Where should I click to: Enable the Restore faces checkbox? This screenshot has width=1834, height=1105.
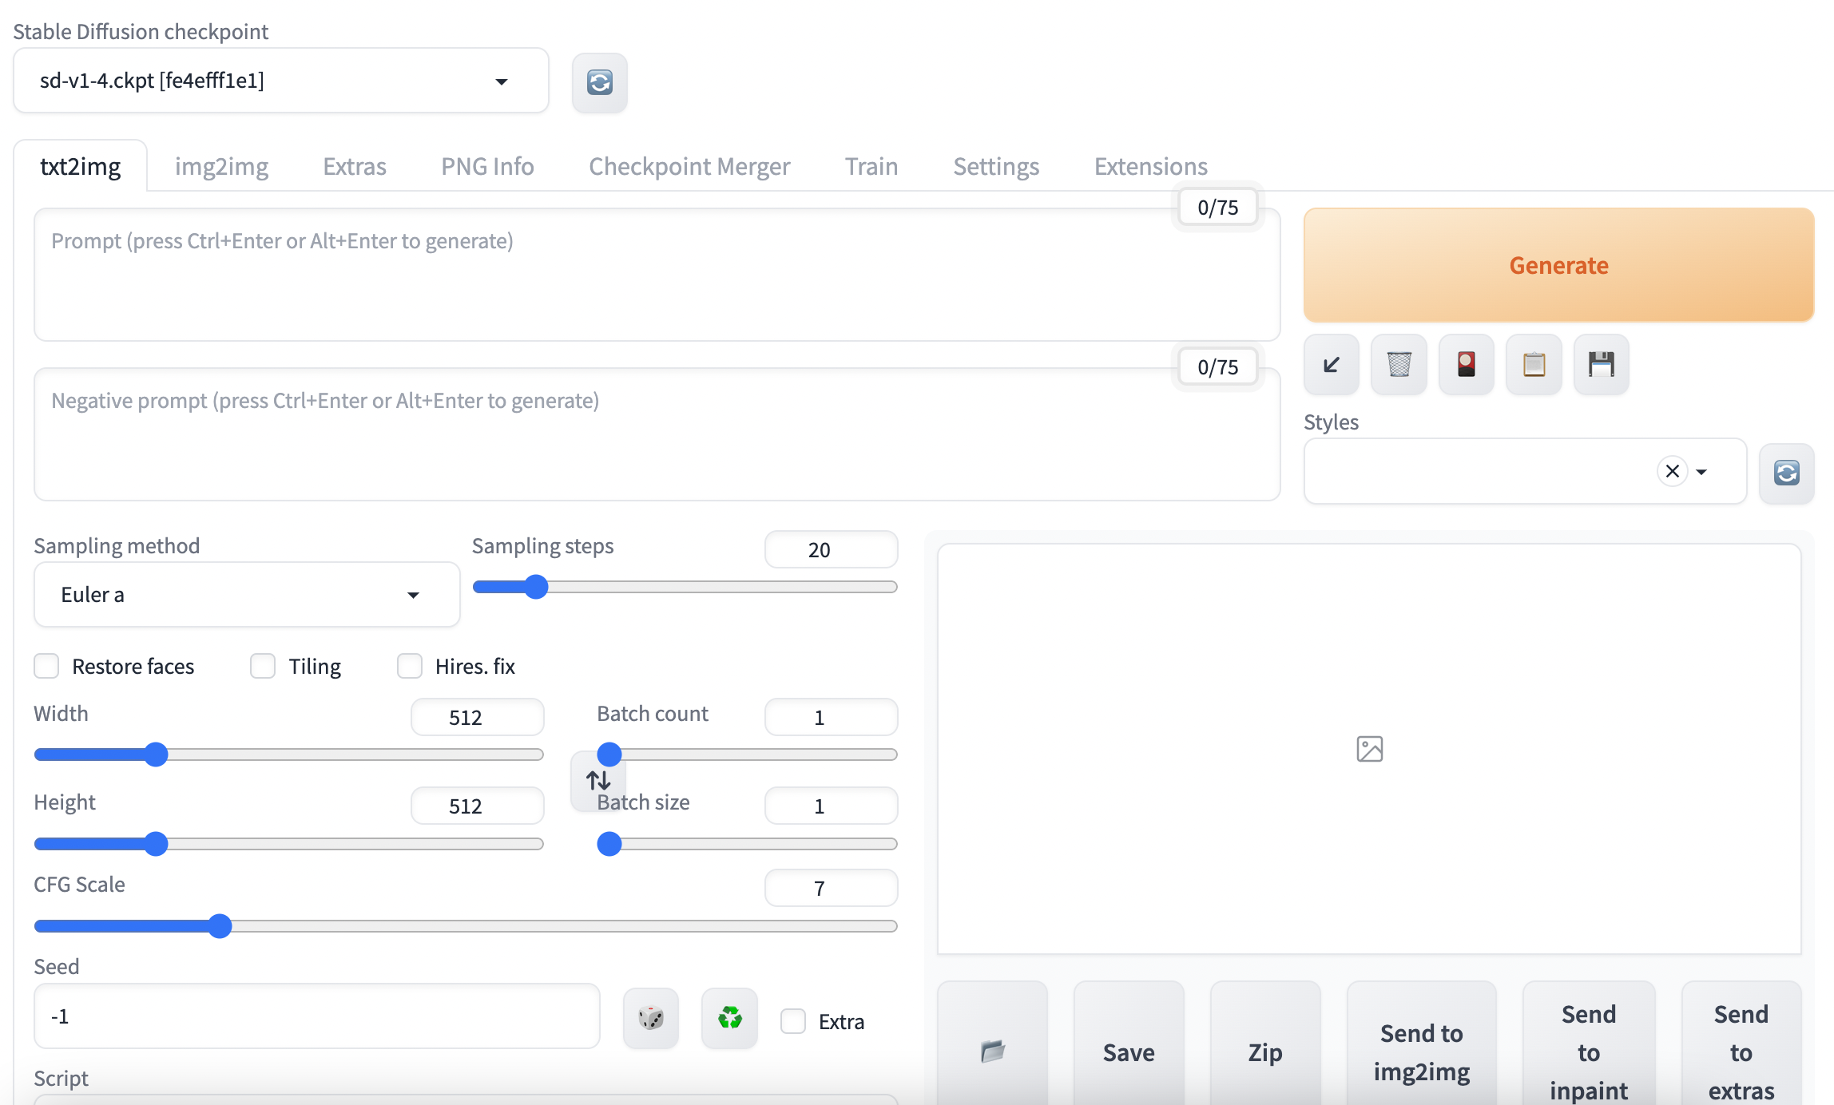point(46,666)
